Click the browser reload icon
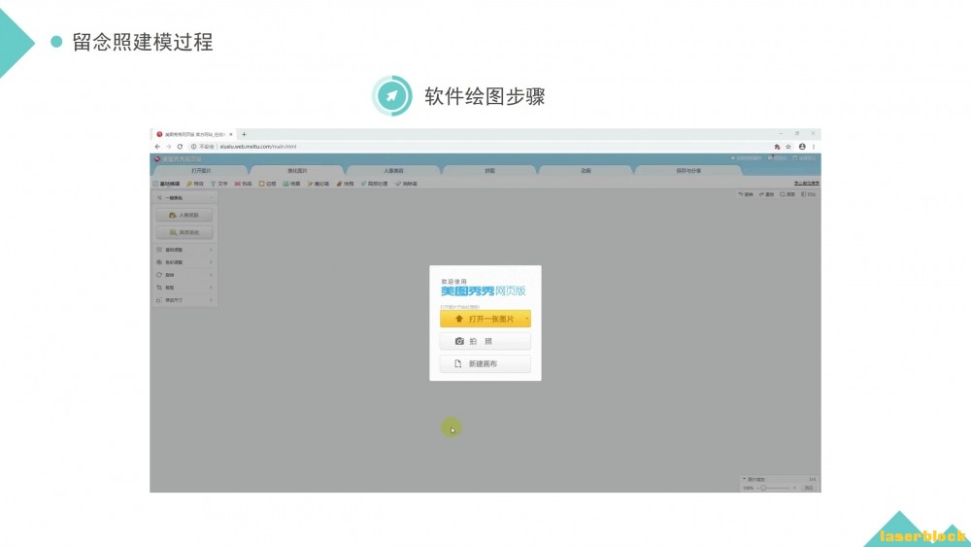Viewport: 971px width, 547px height. click(x=181, y=147)
